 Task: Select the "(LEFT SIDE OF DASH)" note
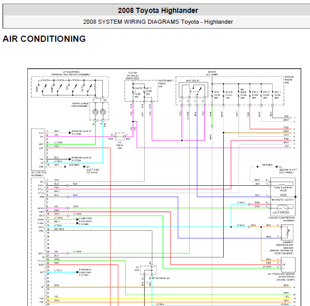click(92, 171)
